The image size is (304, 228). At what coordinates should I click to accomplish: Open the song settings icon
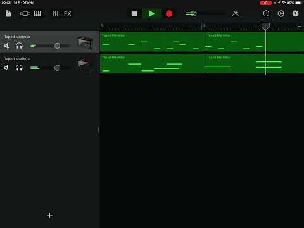pyautogui.click(x=281, y=14)
